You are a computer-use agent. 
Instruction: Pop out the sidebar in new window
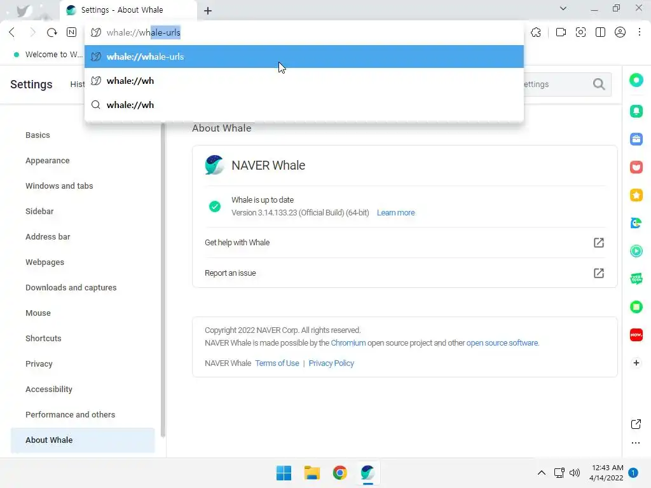636,424
